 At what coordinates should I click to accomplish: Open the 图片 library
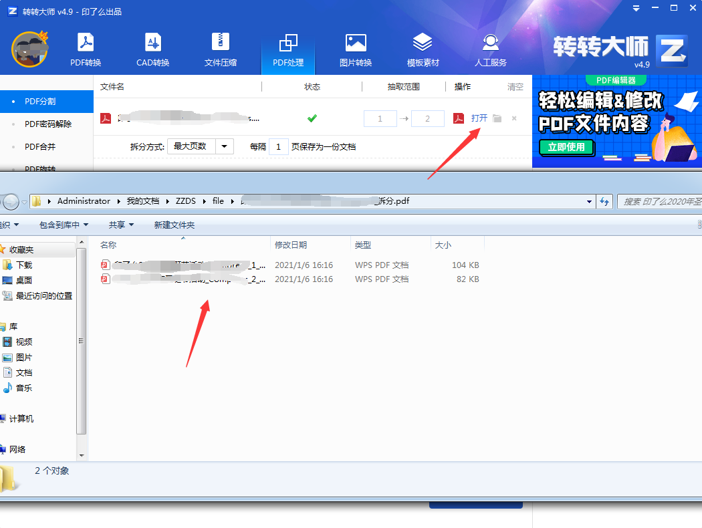pos(24,358)
